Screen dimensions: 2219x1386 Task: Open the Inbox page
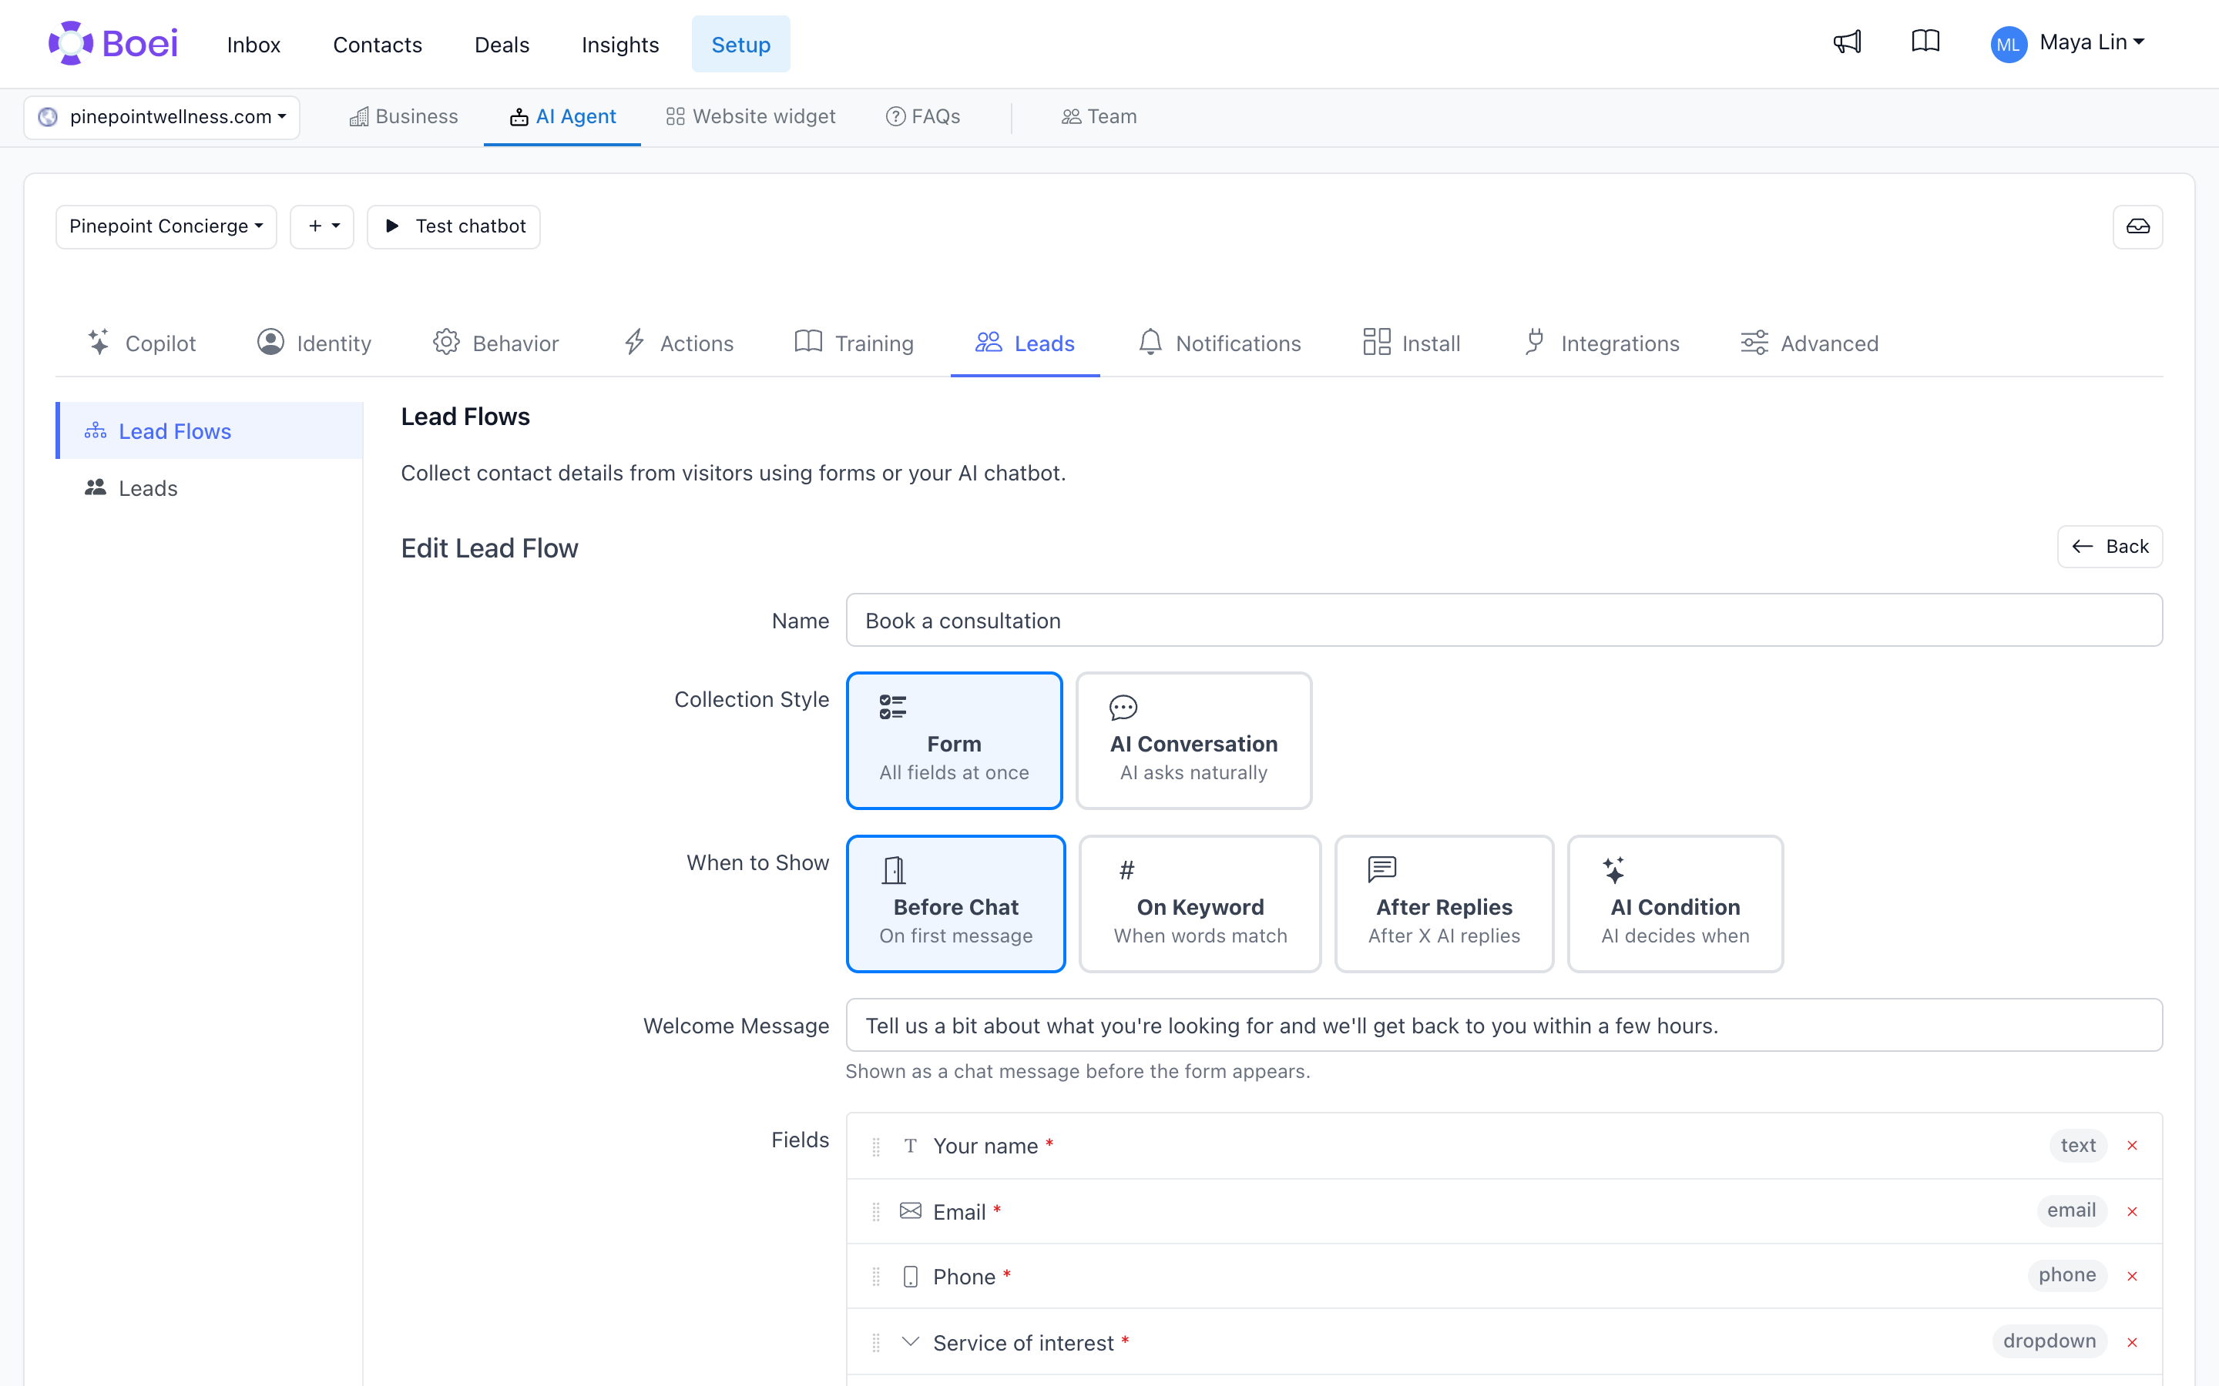pos(253,44)
